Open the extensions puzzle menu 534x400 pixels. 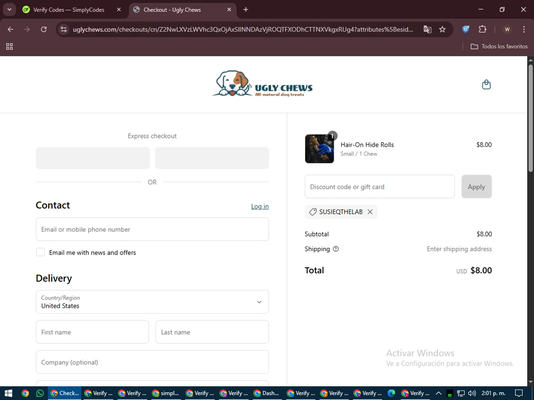[483, 30]
